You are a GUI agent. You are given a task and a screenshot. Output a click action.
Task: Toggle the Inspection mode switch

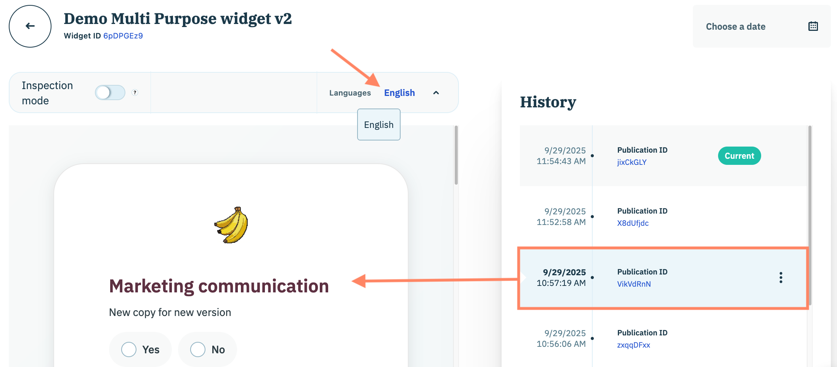(110, 93)
